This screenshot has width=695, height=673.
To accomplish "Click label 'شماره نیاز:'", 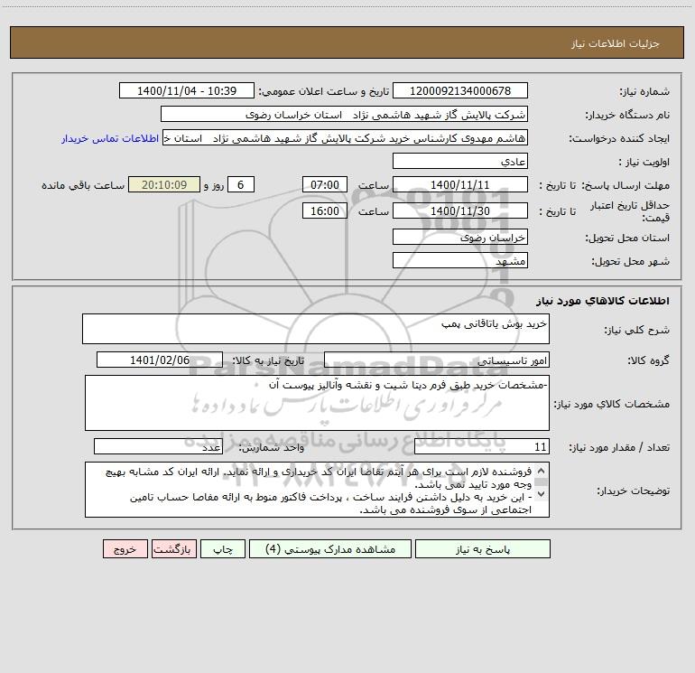I will click(644, 91).
